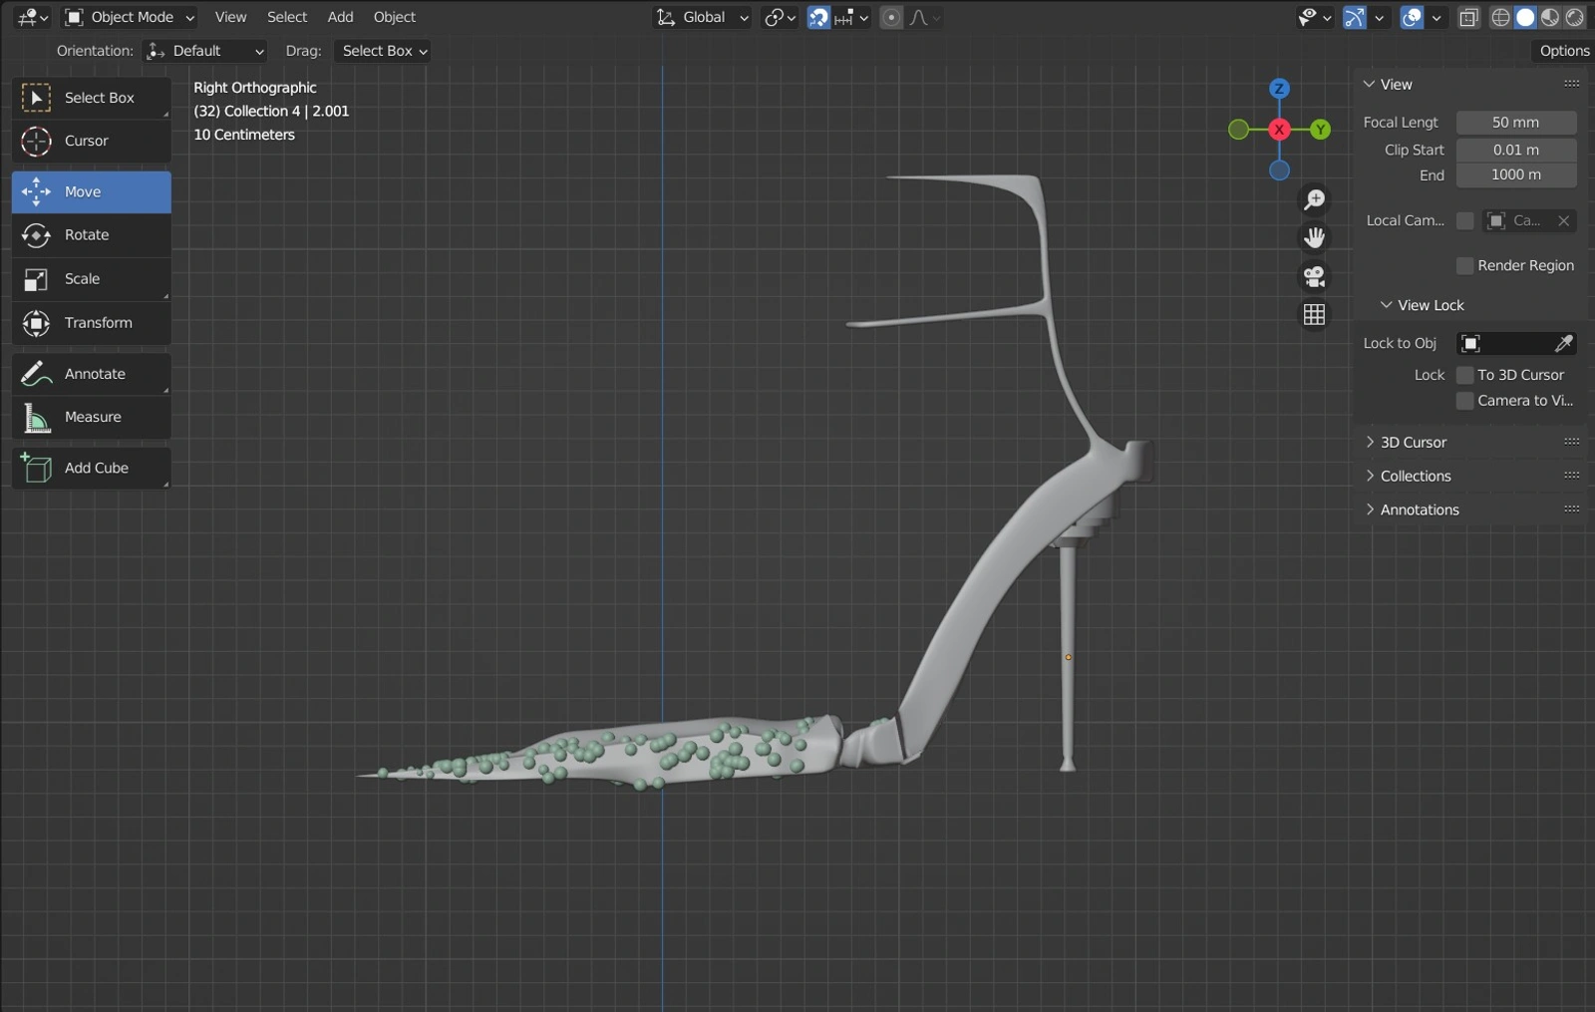This screenshot has height=1012, width=1595.
Task: Toggle camera view in viewport
Action: [1314, 276]
